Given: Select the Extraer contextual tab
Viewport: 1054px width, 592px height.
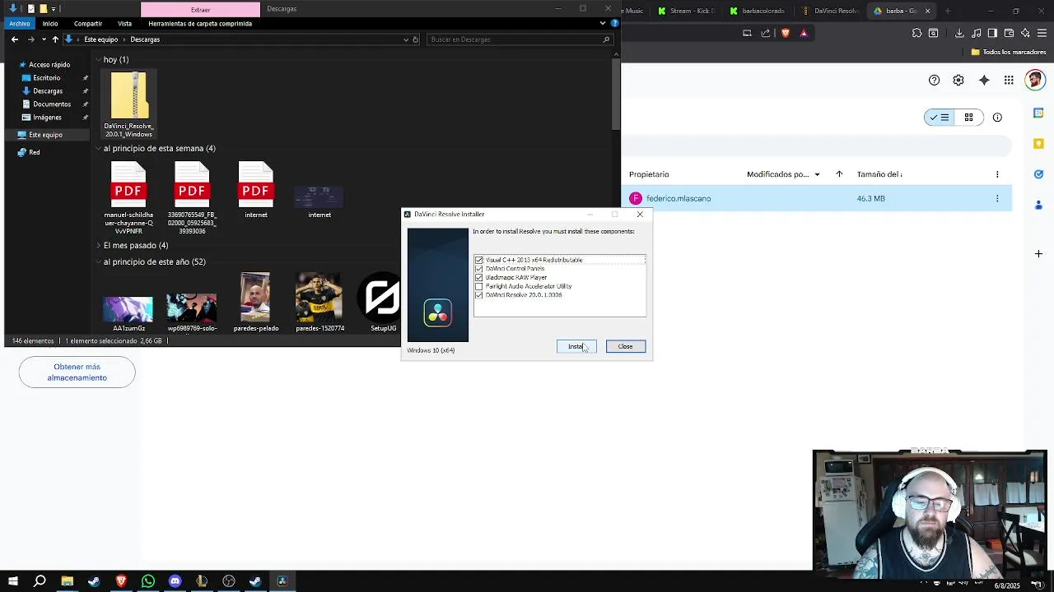Looking at the screenshot, I should [x=200, y=9].
